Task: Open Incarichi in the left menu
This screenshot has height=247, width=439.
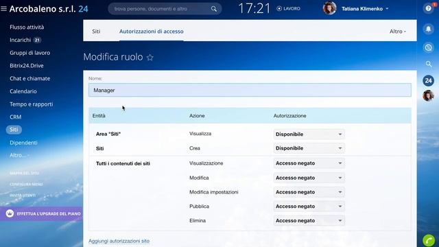Action: 20,40
